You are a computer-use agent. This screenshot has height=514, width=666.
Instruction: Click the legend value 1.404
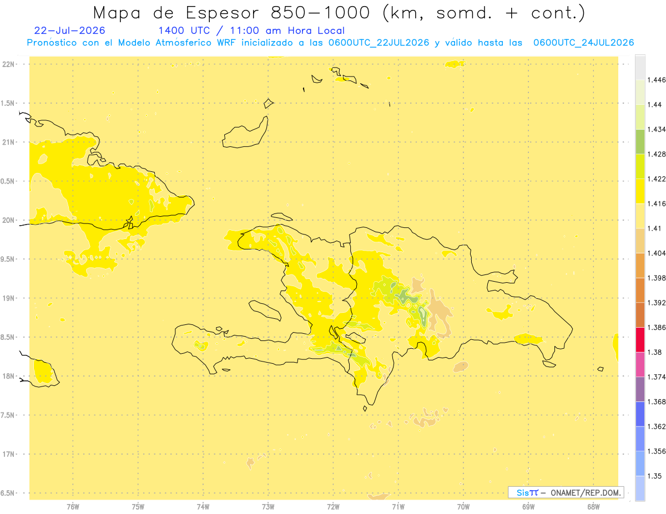pyautogui.click(x=656, y=253)
